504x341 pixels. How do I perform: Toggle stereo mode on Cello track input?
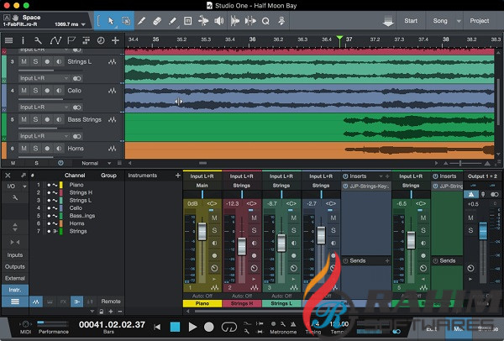point(76,108)
